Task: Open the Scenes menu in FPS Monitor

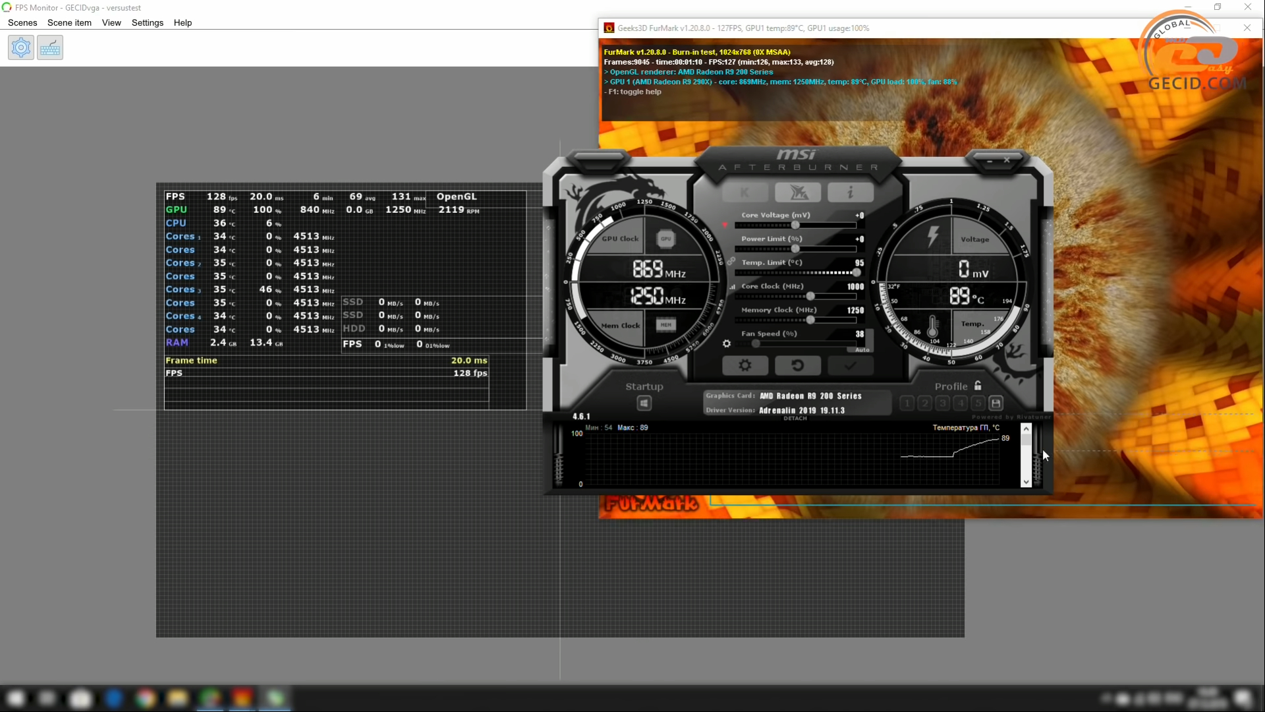Action: [x=22, y=22]
